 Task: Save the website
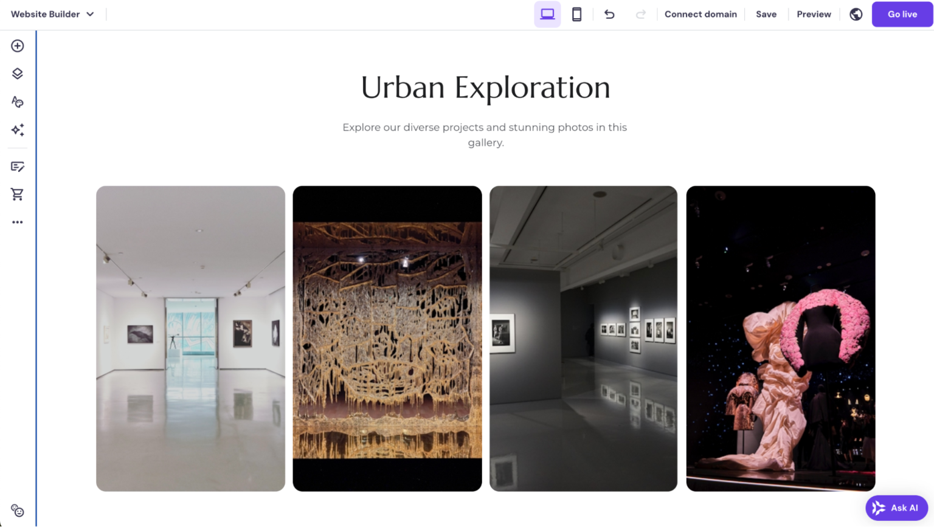coord(766,14)
